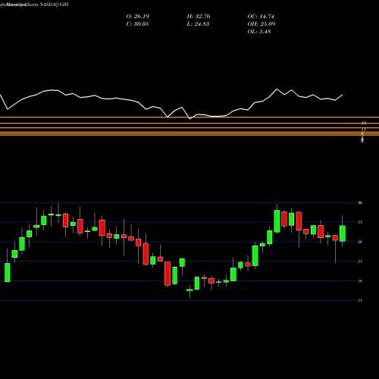This screenshot has width=379, height=379.
Task: Click the leftmost green candlestick
Action: point(8,272)
